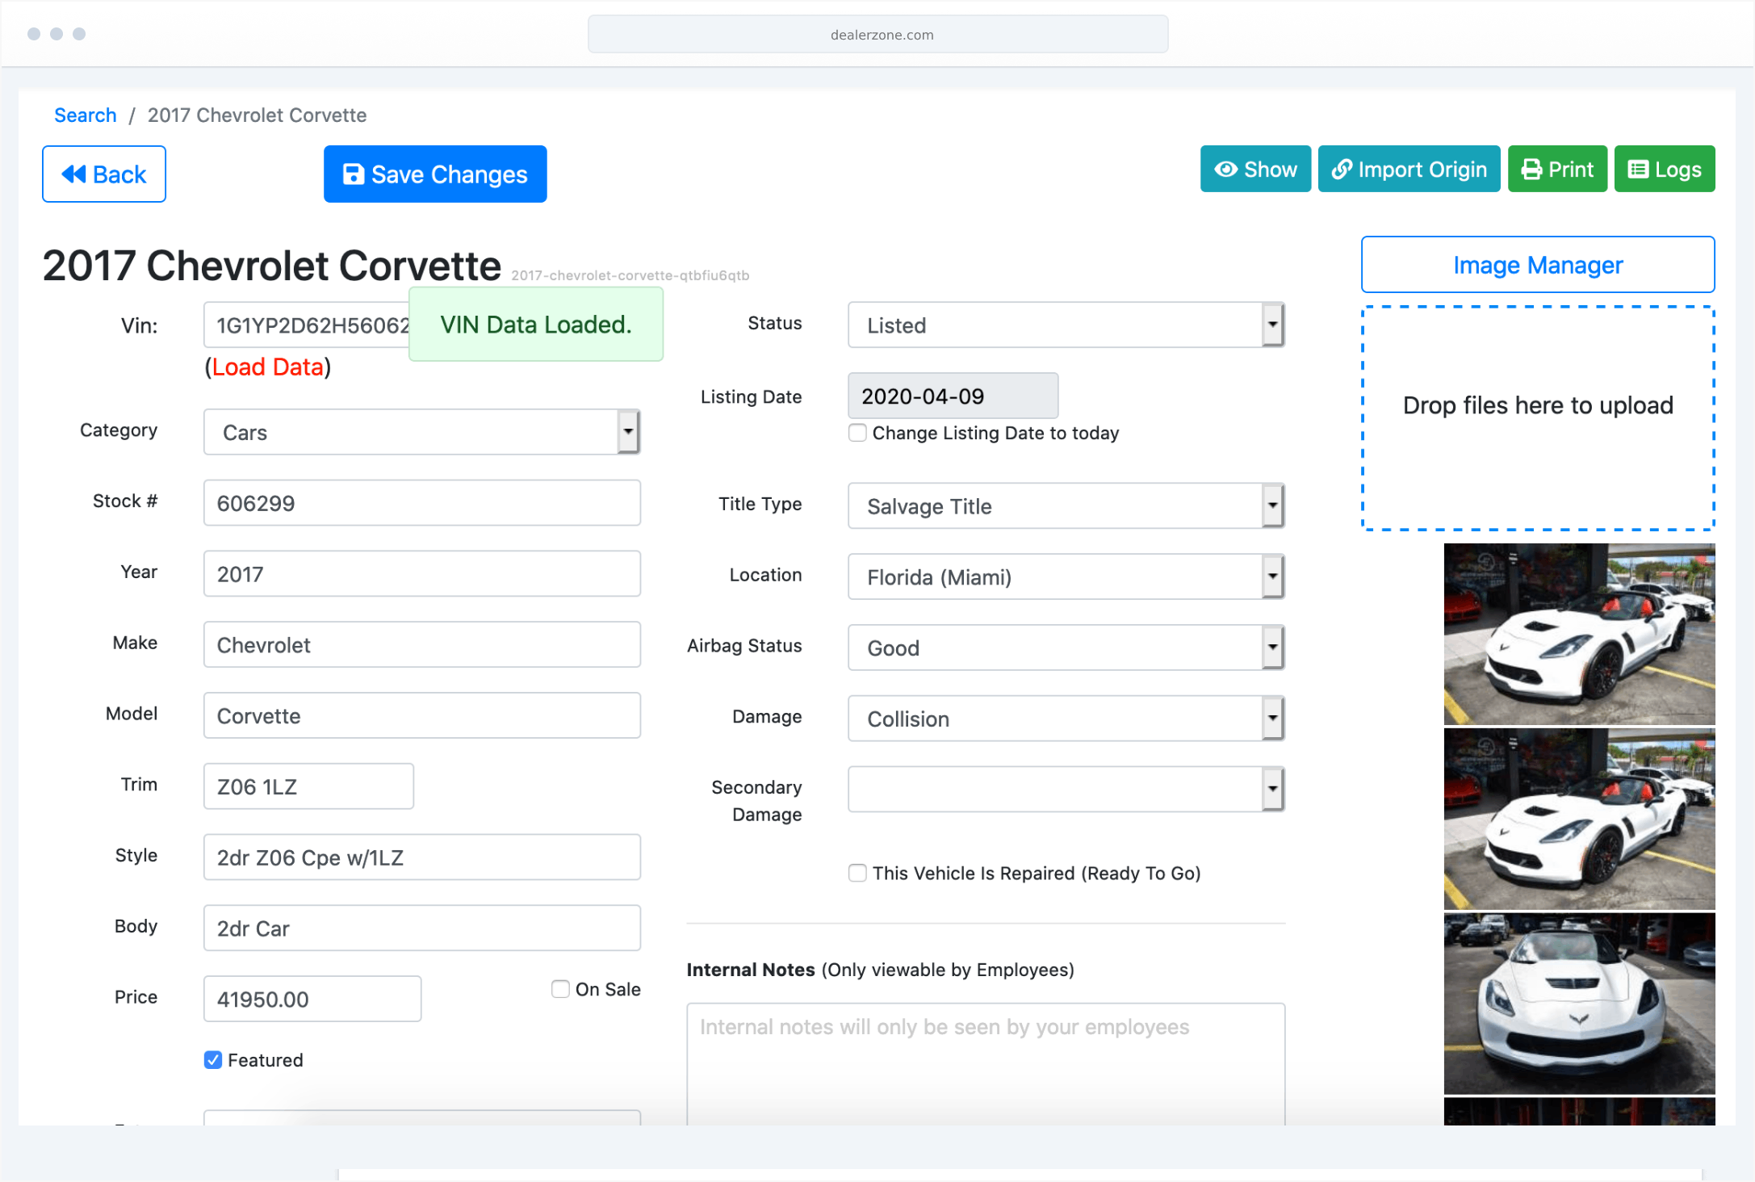Click the first white Corvette thumbnail

tap(1578, 634)
